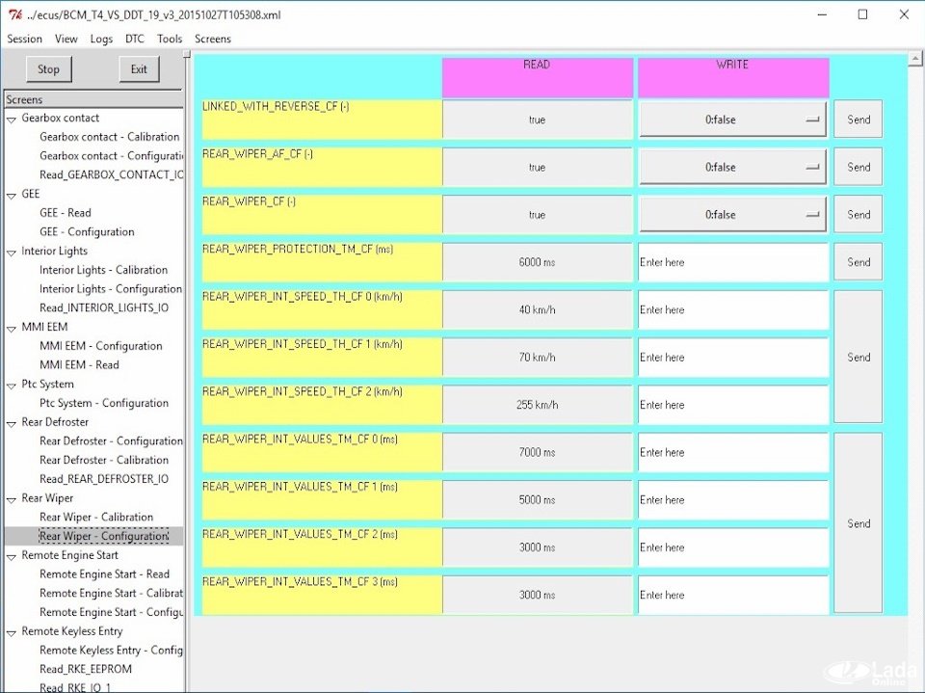Open the Session menu

(x=24, y=39)
